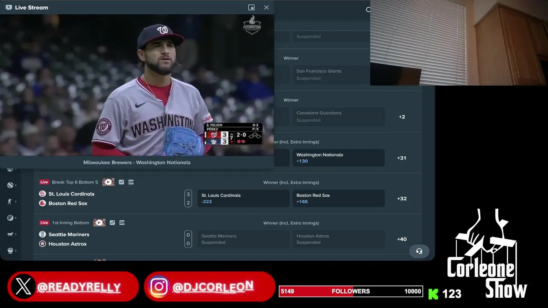Click the Live Stream TV icon

(9, 7)
